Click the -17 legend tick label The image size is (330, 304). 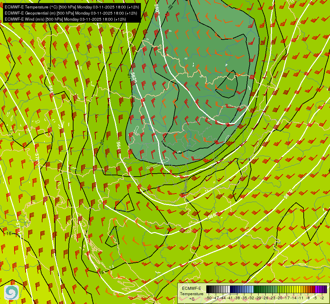click(x=287, y=298)
